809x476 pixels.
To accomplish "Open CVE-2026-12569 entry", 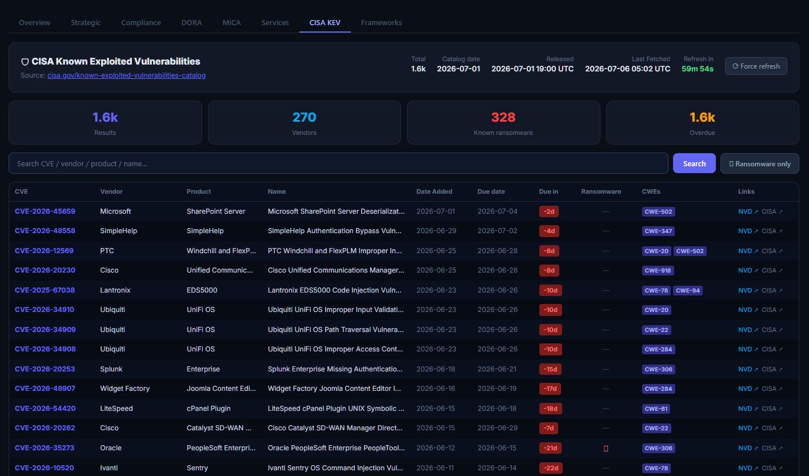I will point(45,251).
